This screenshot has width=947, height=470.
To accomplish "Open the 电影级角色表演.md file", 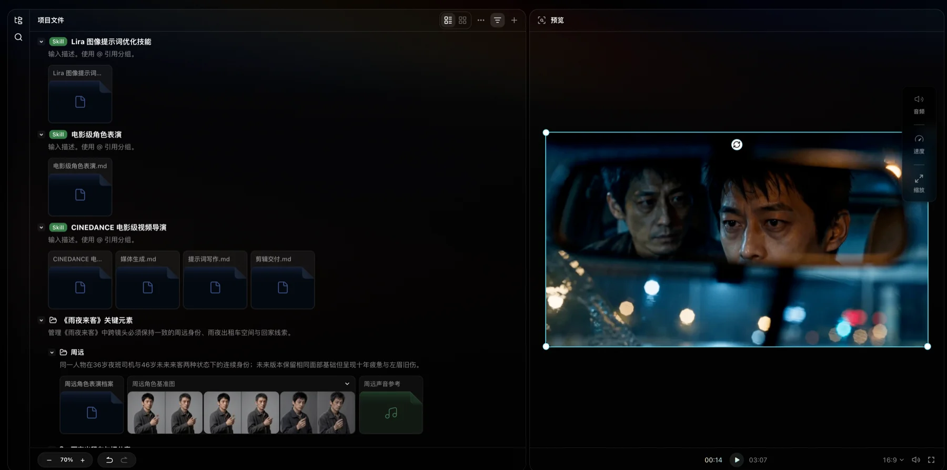I will pos(80,187).
